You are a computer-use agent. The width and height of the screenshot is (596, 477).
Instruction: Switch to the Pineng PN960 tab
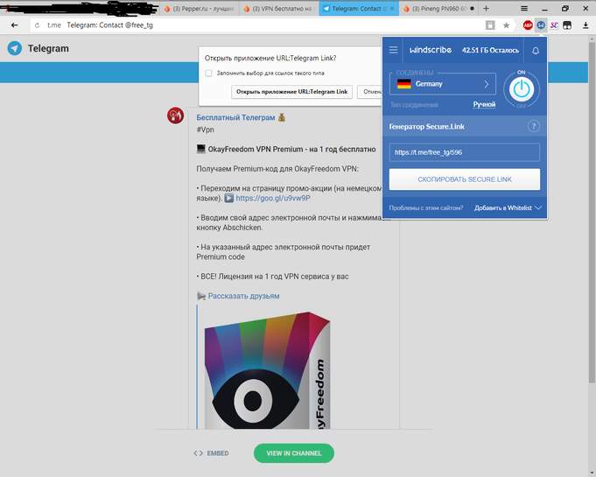439,9
